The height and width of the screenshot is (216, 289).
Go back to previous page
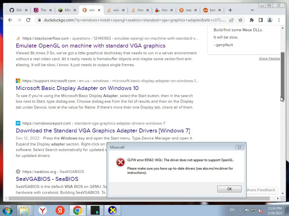coord(10,20)
